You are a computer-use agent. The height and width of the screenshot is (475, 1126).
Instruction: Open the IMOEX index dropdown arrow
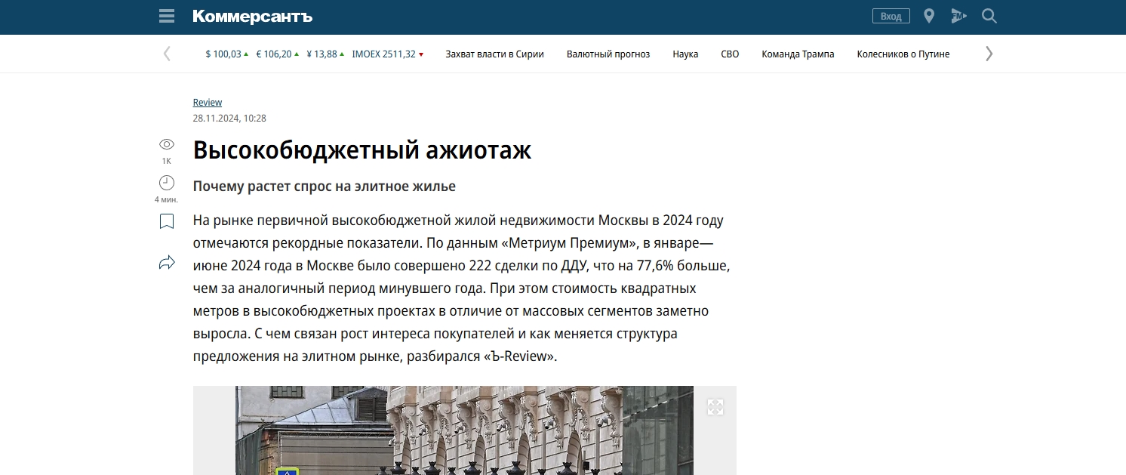tap(420, 54)
